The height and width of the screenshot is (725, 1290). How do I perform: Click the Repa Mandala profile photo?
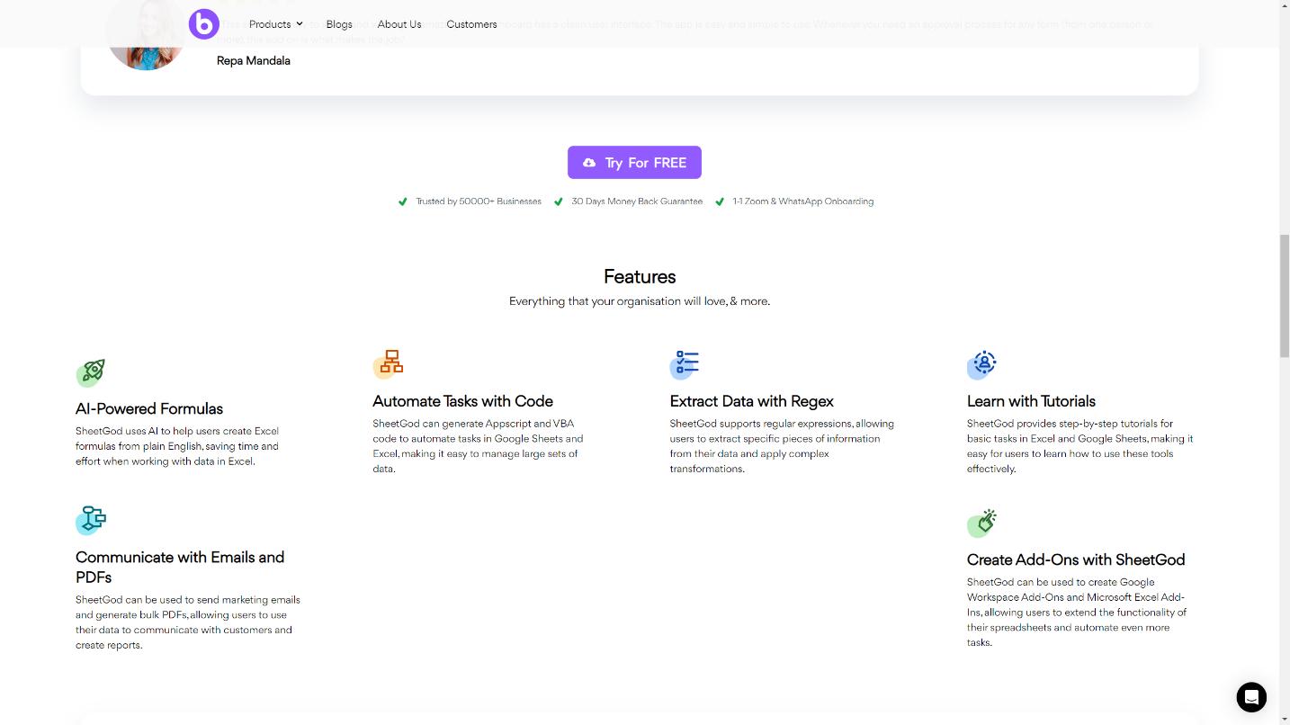tap(146, 33)
